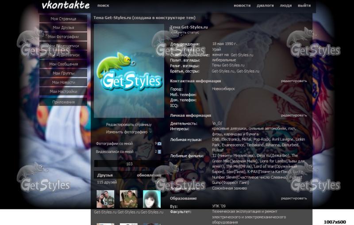354x225 pixels.
Task: Go to 'Мои Сообщения' in the sidebar
Action: coord(63,64)
